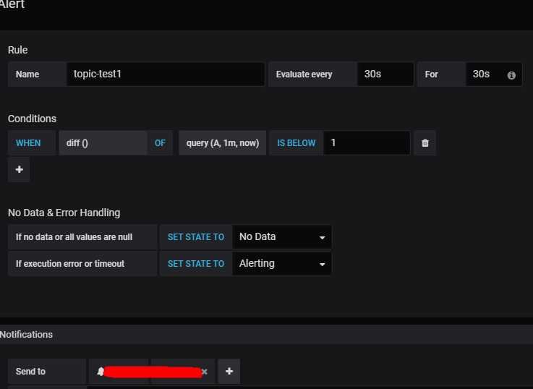Open the No Data state dropdown
This screenshot has height=389, width=533.
[282, 236]
